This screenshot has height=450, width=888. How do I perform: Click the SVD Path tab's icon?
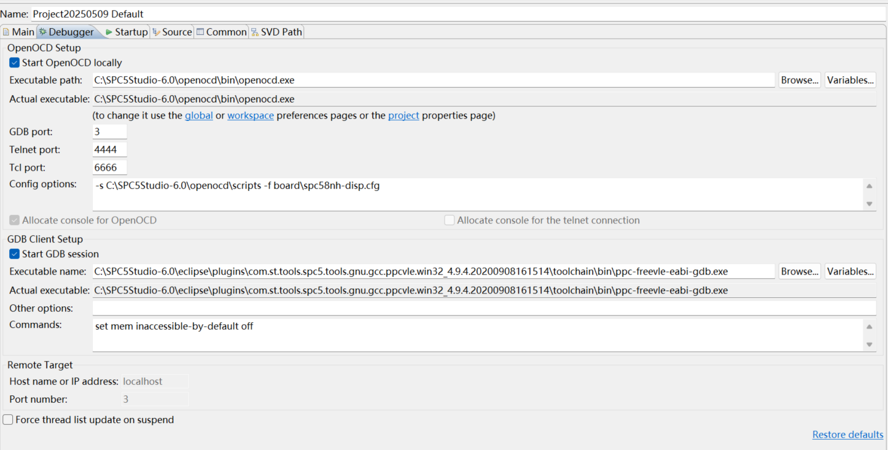(254, 31)
